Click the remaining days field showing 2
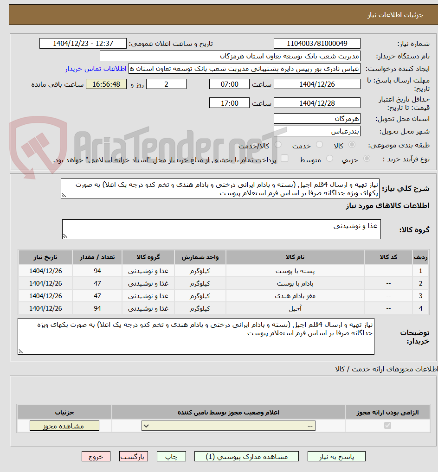Viewport: 438px width, 472px height. 166,84
